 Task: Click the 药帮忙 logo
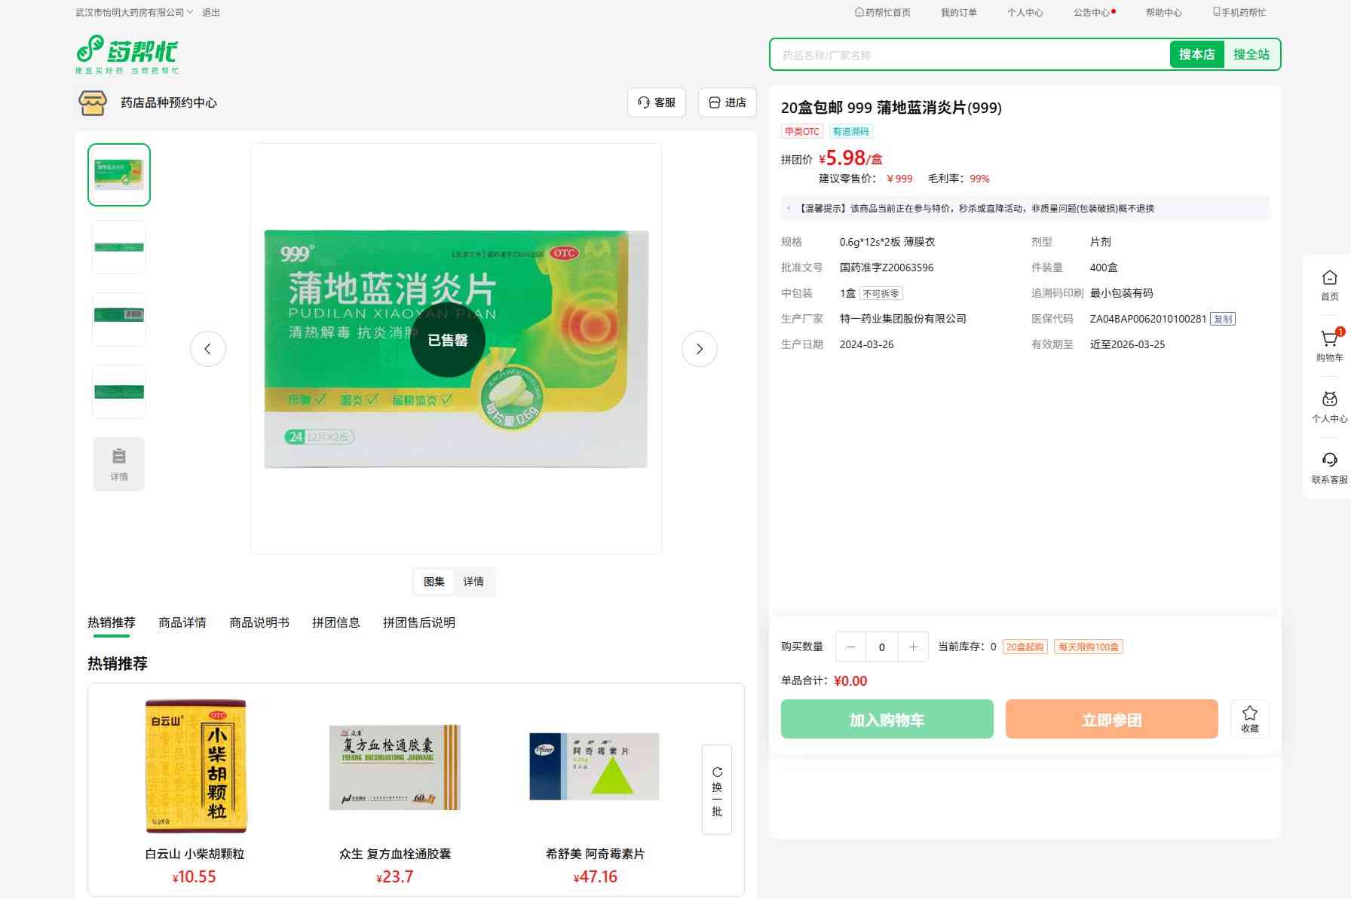click(127, 54)
